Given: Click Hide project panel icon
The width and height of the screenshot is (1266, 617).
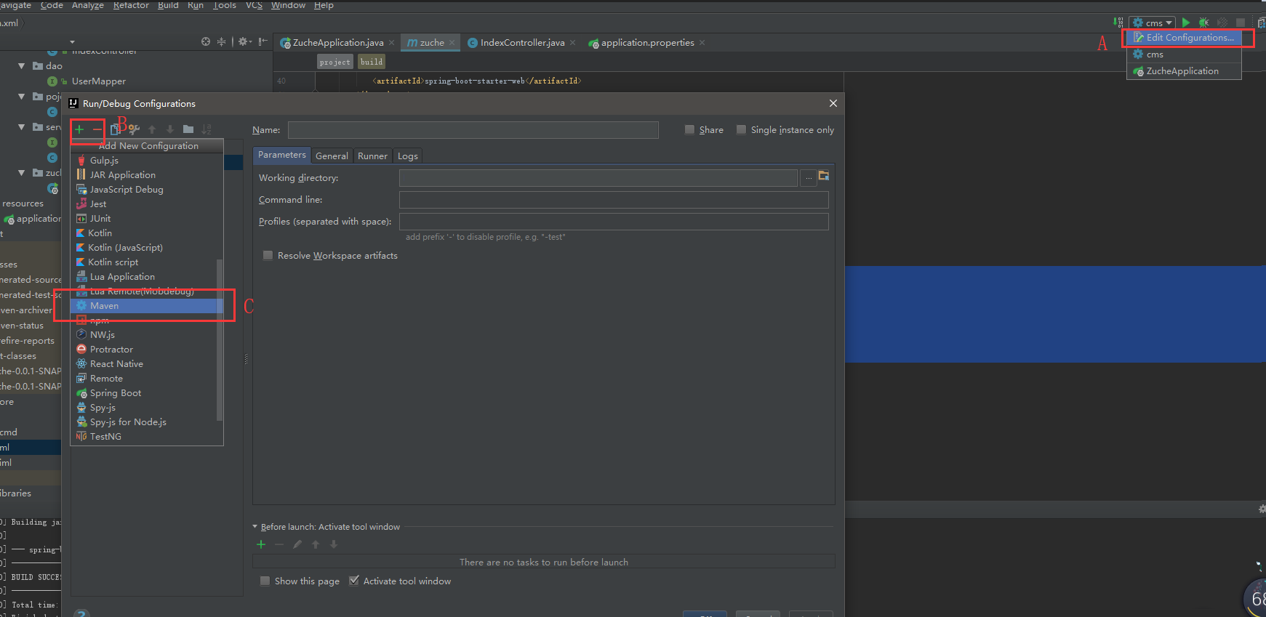Looking at the screenshot, I should click(x=263, y=42).
